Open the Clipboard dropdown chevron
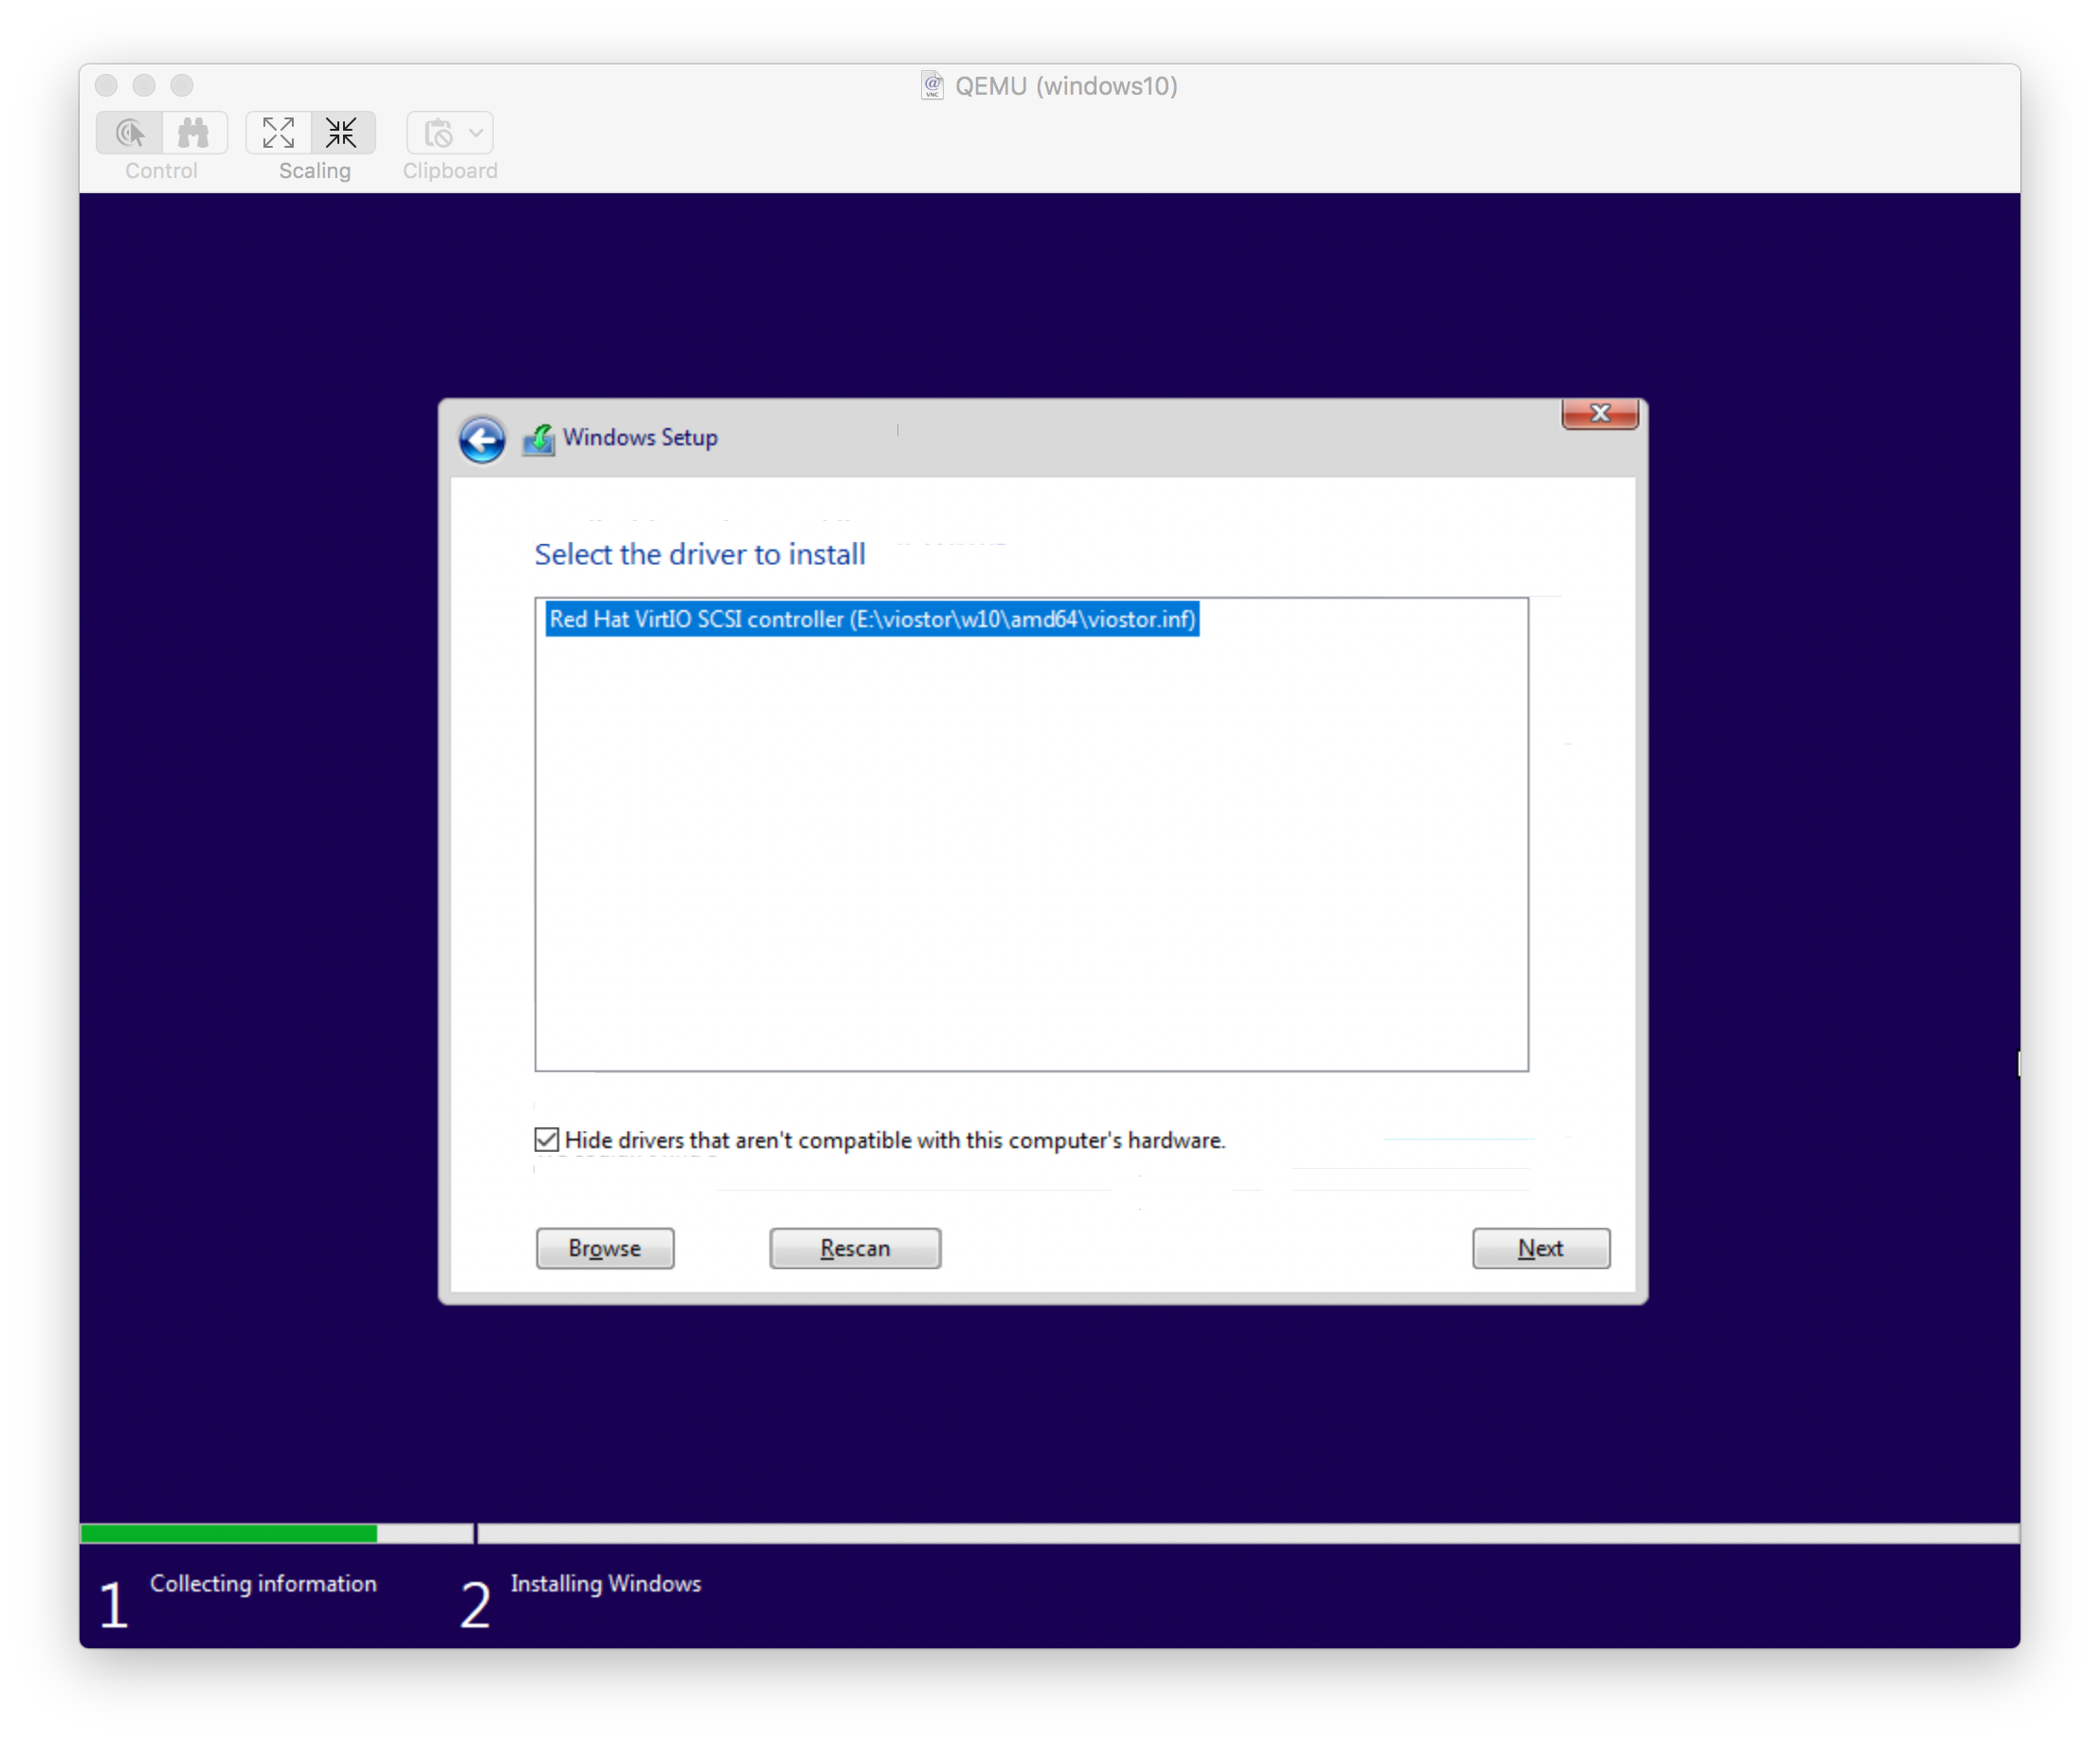The image size is (2100, 1743). click(477, 133)
